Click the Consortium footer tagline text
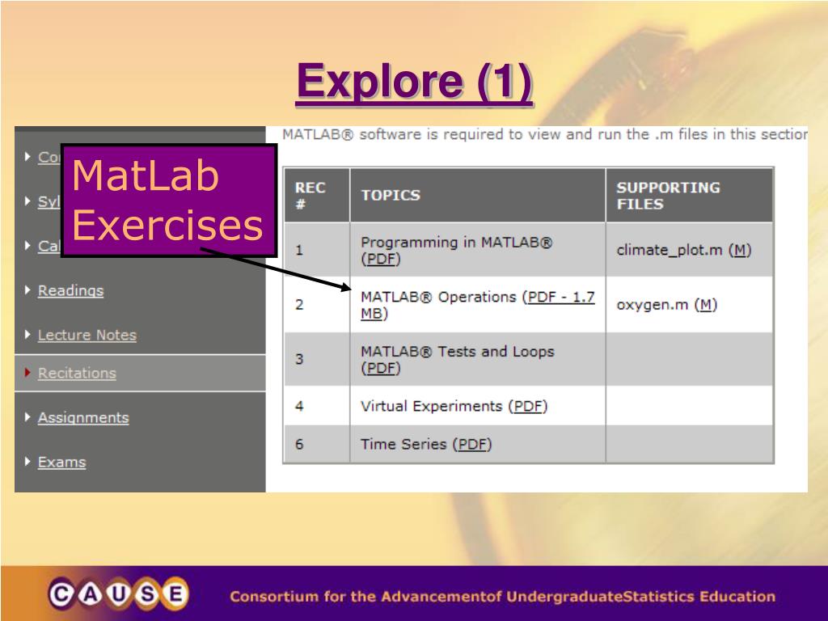Viewport: 828px width, 621px height. [502, 597]
